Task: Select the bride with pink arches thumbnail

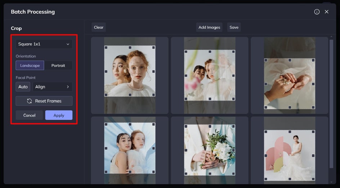Action: [x=289, y=156]
